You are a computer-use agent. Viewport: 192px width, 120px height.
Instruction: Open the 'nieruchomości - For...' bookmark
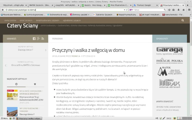(x=173, y=15)
